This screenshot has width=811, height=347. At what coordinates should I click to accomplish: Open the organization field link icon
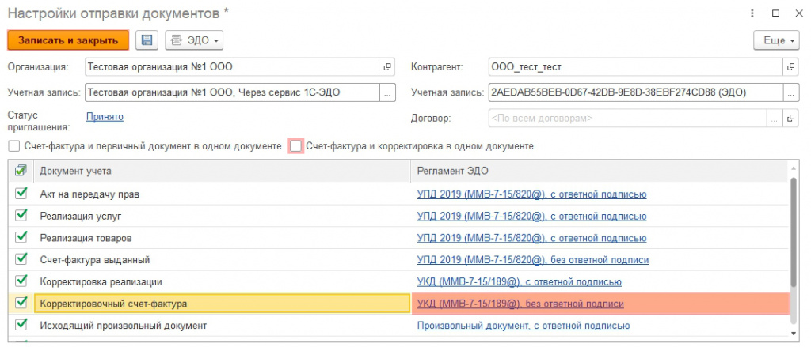tap(387, 66)
